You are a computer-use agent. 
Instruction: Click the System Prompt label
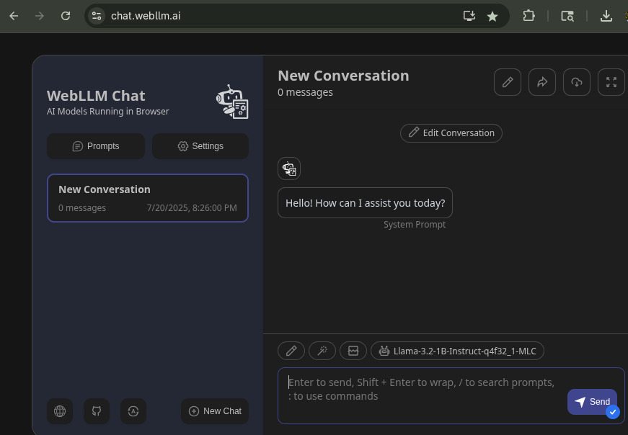(x=415, y=225)
